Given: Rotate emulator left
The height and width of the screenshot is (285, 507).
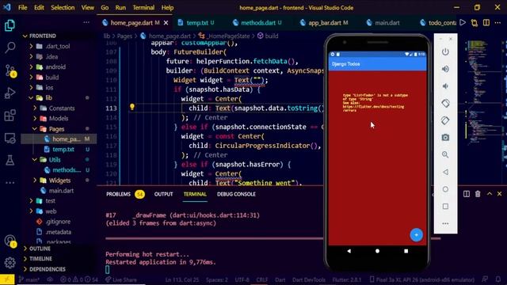Looking at the screenshot, I should click(445, 103).
